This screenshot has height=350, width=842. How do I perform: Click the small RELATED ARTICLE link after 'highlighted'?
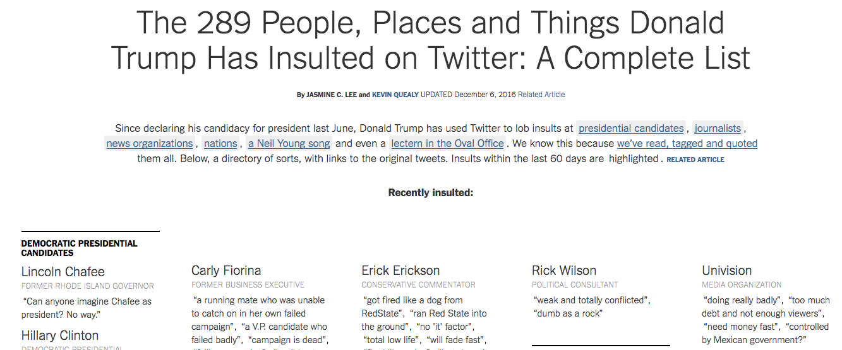tap(695, 160)
